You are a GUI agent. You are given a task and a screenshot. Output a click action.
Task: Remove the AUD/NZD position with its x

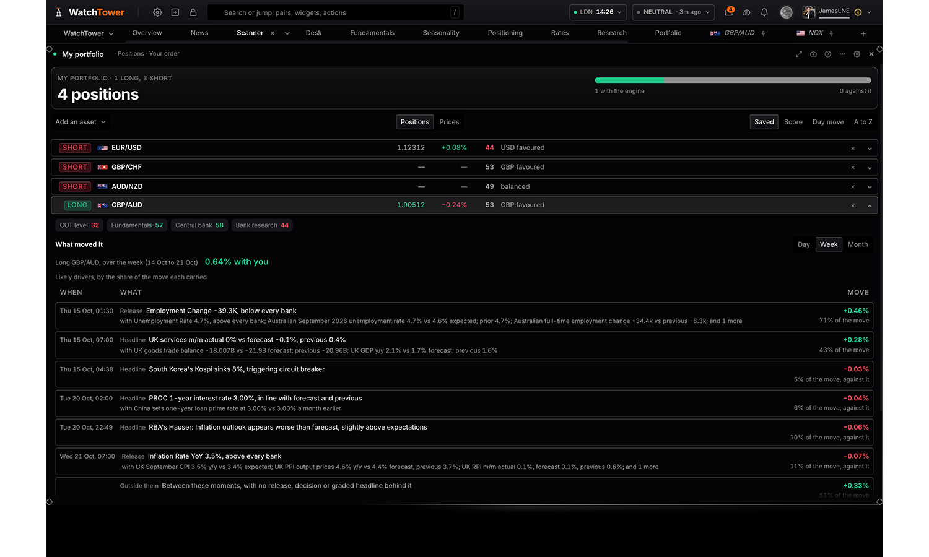(853, 187)
